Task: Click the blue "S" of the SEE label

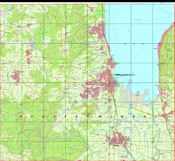Action: tap(125, 44)
